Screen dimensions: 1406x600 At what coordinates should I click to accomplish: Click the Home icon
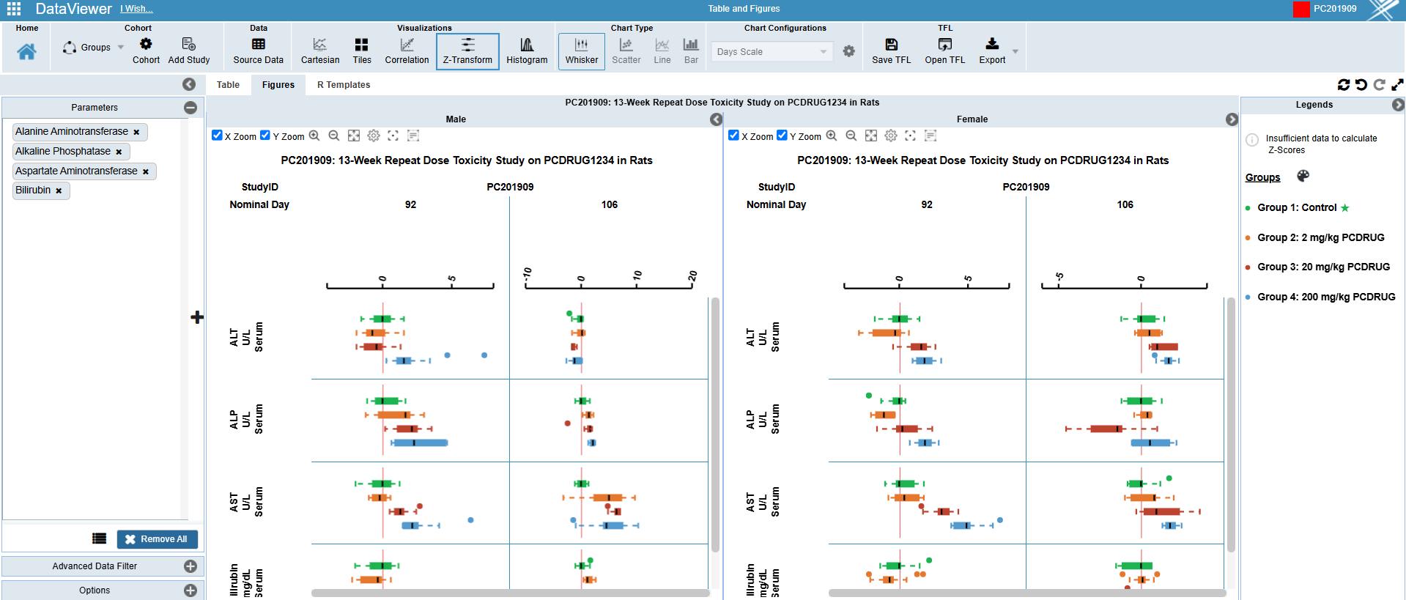pyautogui.click(x=26, y=51)
